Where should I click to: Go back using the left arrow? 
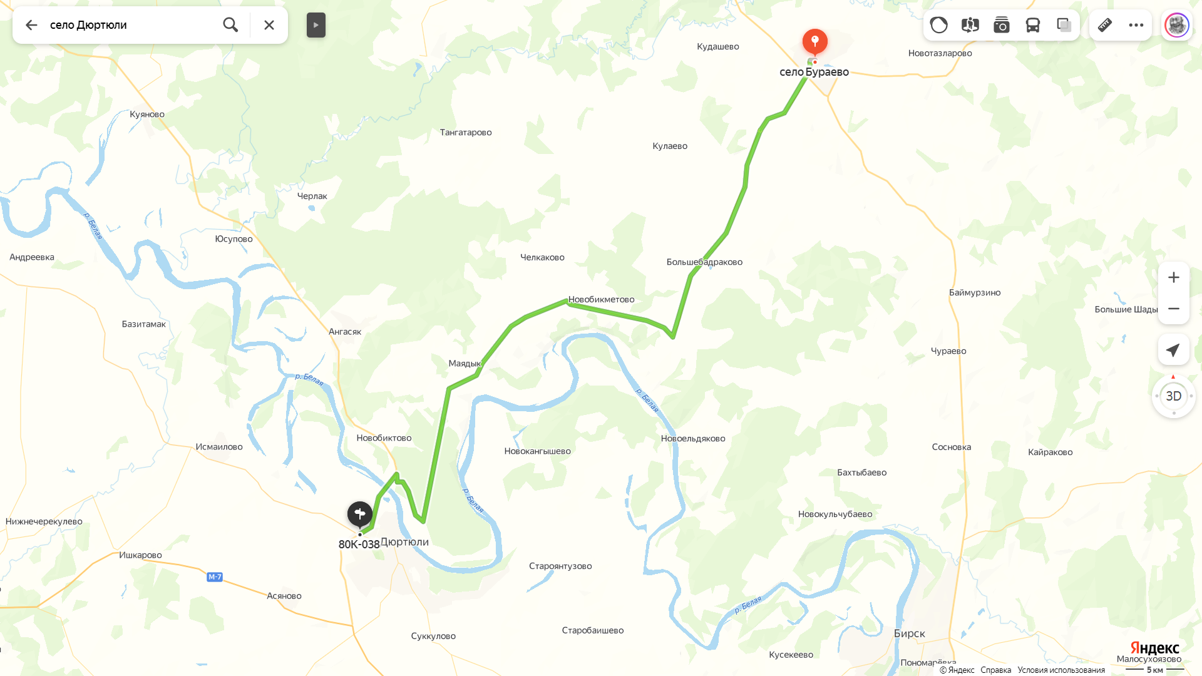click(x=31, y=25)
